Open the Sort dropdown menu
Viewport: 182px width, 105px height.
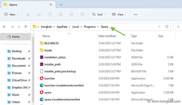[99, 14]
